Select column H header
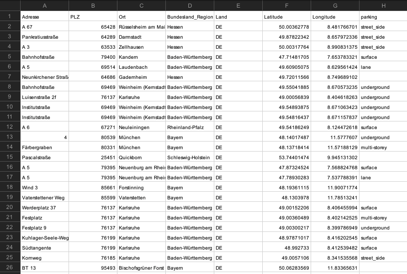 pyautogui.click(x=383, y=5)
